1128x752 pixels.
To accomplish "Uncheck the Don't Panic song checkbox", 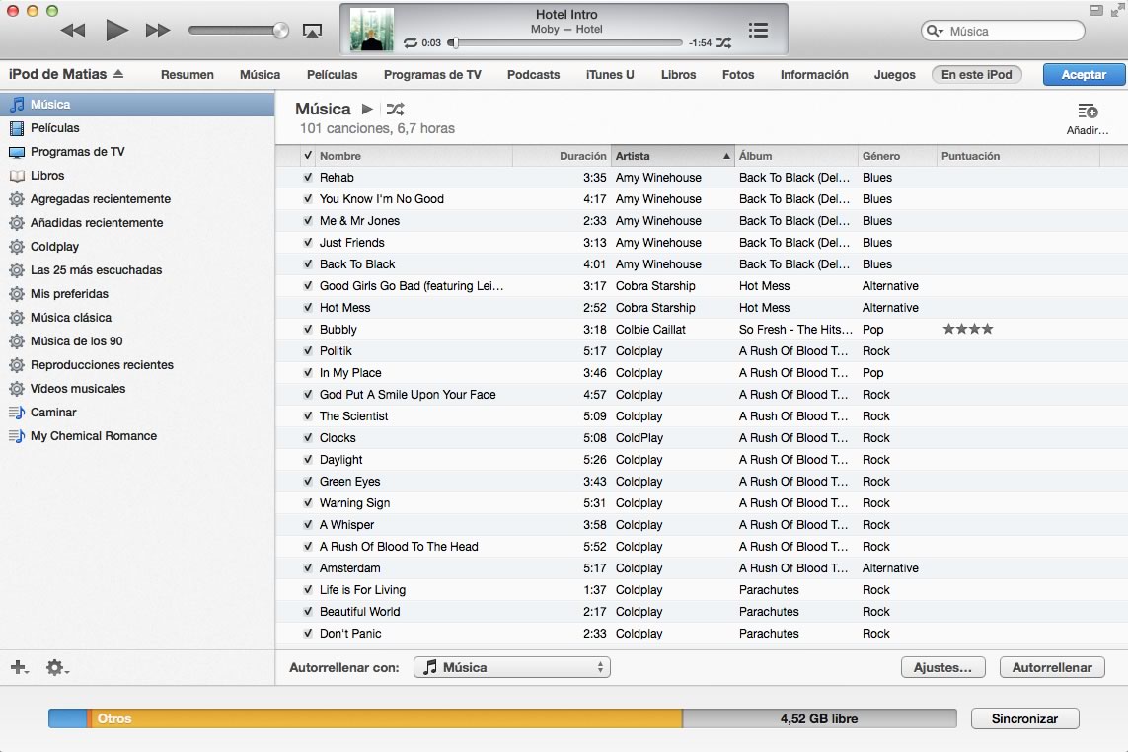I will (308, 634).
